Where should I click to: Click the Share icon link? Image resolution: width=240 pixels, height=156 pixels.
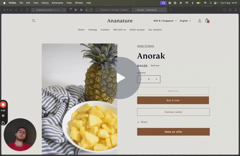tap(142, 122)
